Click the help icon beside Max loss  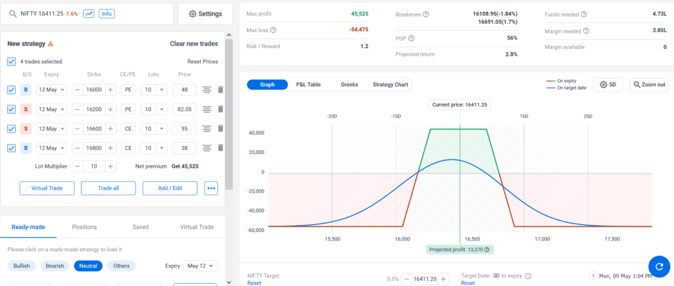click(x=273, y=30)
